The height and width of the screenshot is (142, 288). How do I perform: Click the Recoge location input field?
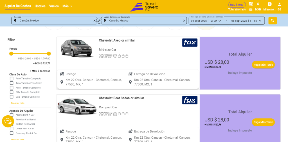pyautogui.click(x=54, y=21)
